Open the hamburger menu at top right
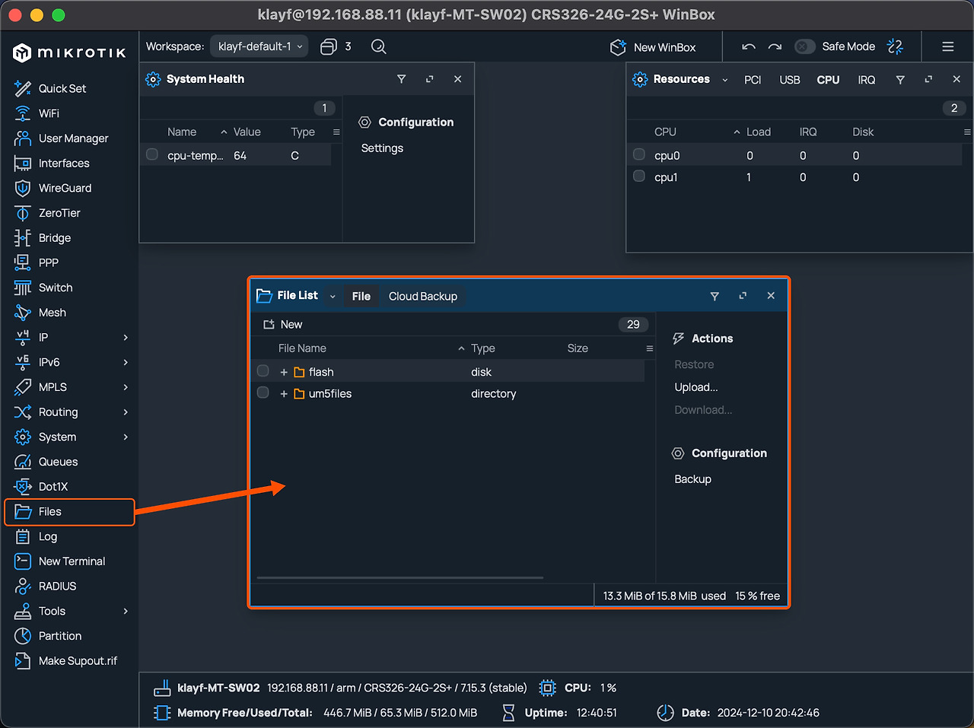974x728 pixels. coord(948,46)
